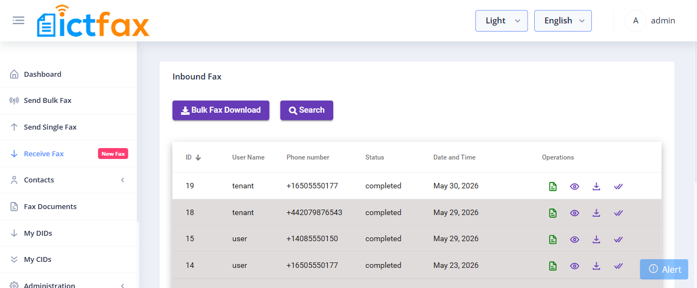Click the Inbound Fax heading
The width and height of the screenshot is (697, 288).
click(197, 77)
